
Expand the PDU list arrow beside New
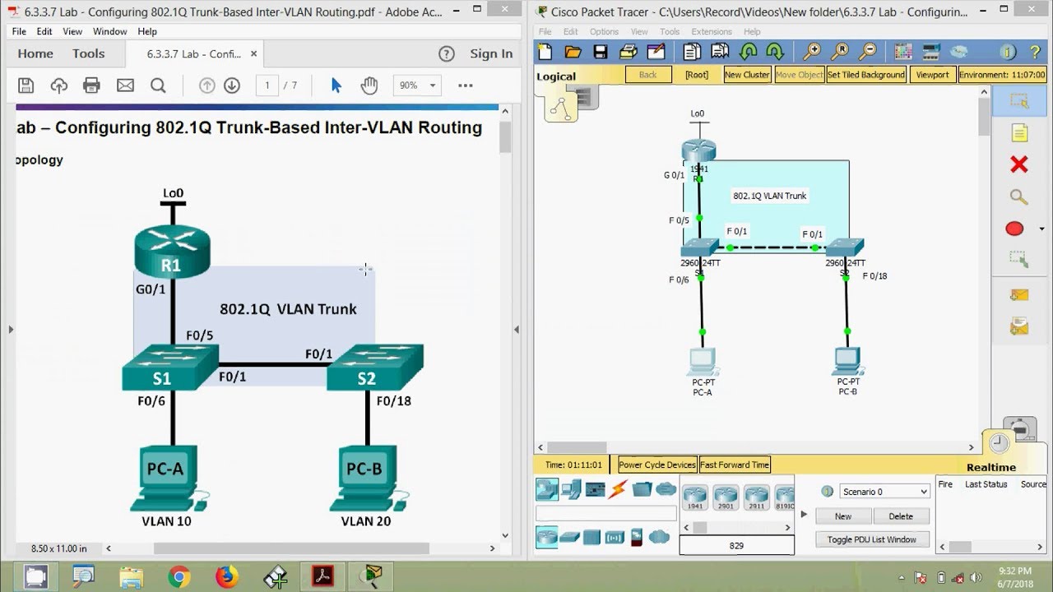(804, 515)
